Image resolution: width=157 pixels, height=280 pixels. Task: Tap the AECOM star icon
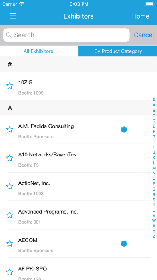point(10,243)
